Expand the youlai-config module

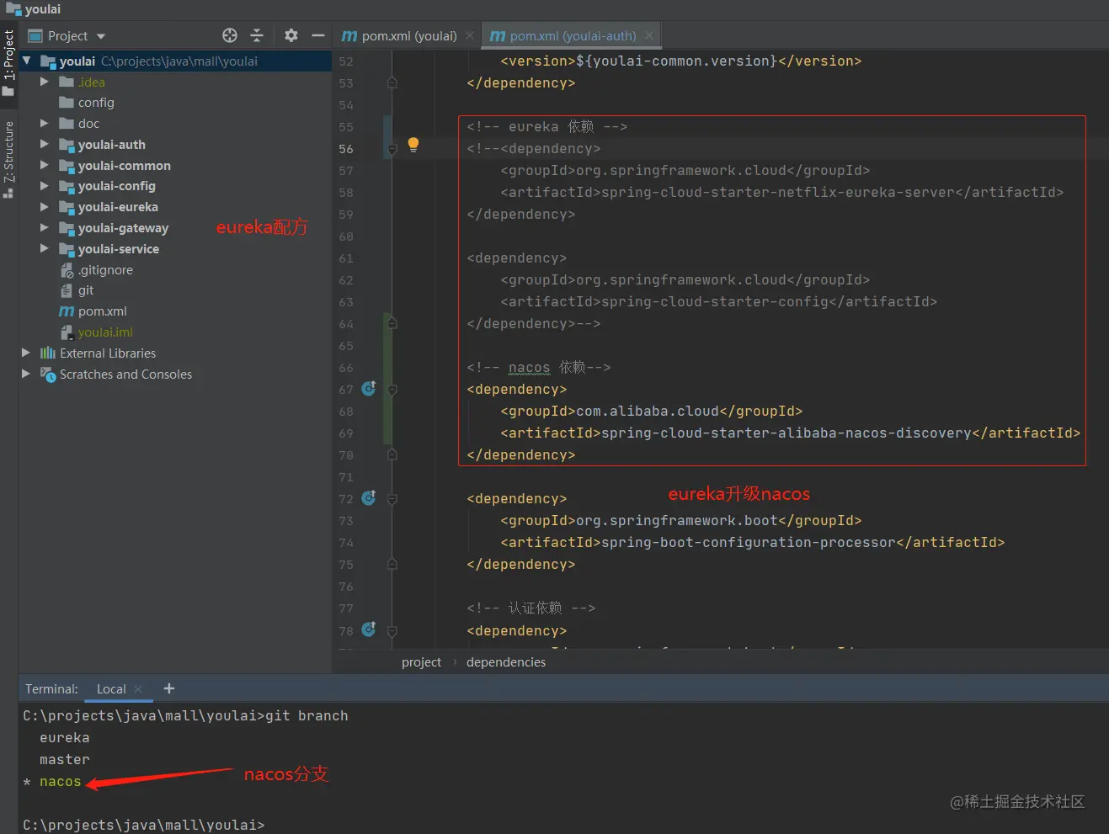[x=45, y=186]
